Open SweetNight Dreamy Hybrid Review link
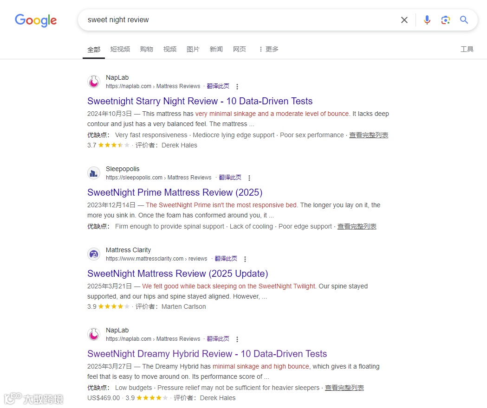The image size is (487, 408). [207, 354]
